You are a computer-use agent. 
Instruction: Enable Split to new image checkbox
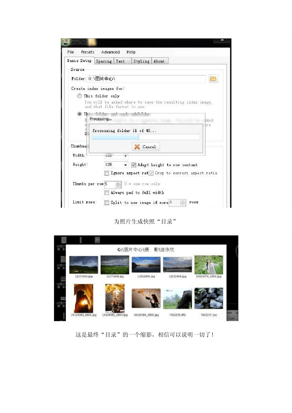107,203
